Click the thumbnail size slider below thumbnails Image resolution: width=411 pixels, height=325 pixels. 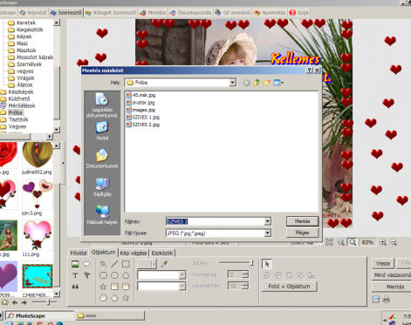click(44, 302)
